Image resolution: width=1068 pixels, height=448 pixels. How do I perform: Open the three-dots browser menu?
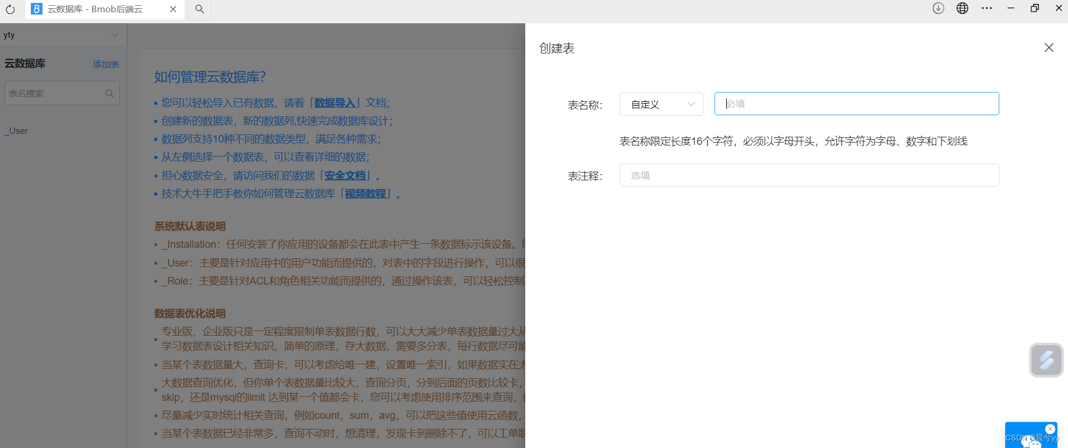[x=986, y=8]
